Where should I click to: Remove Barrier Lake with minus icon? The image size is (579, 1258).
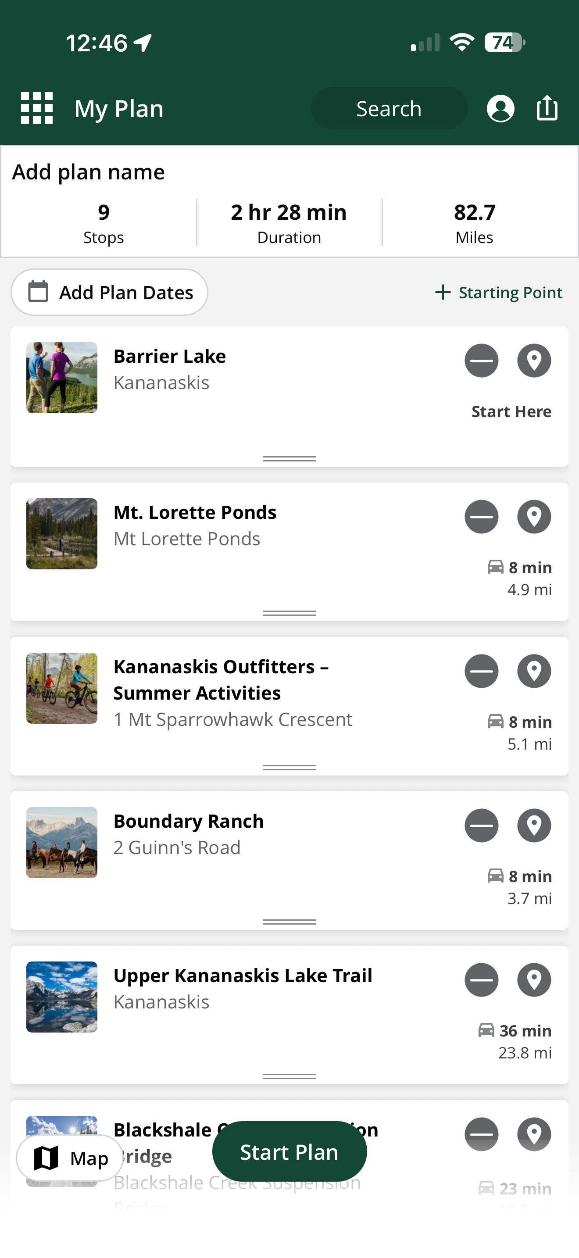(x=481, y=361)
